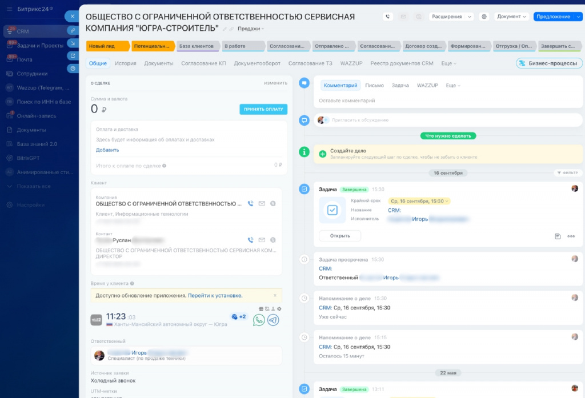Call contact Руслан via phone icon
585x398 pixels.
[250, 240]
